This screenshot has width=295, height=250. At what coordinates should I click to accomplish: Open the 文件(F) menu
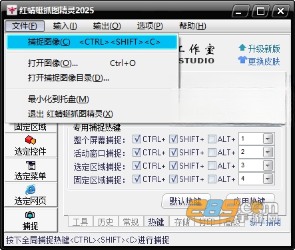click(x=25, y=26)
